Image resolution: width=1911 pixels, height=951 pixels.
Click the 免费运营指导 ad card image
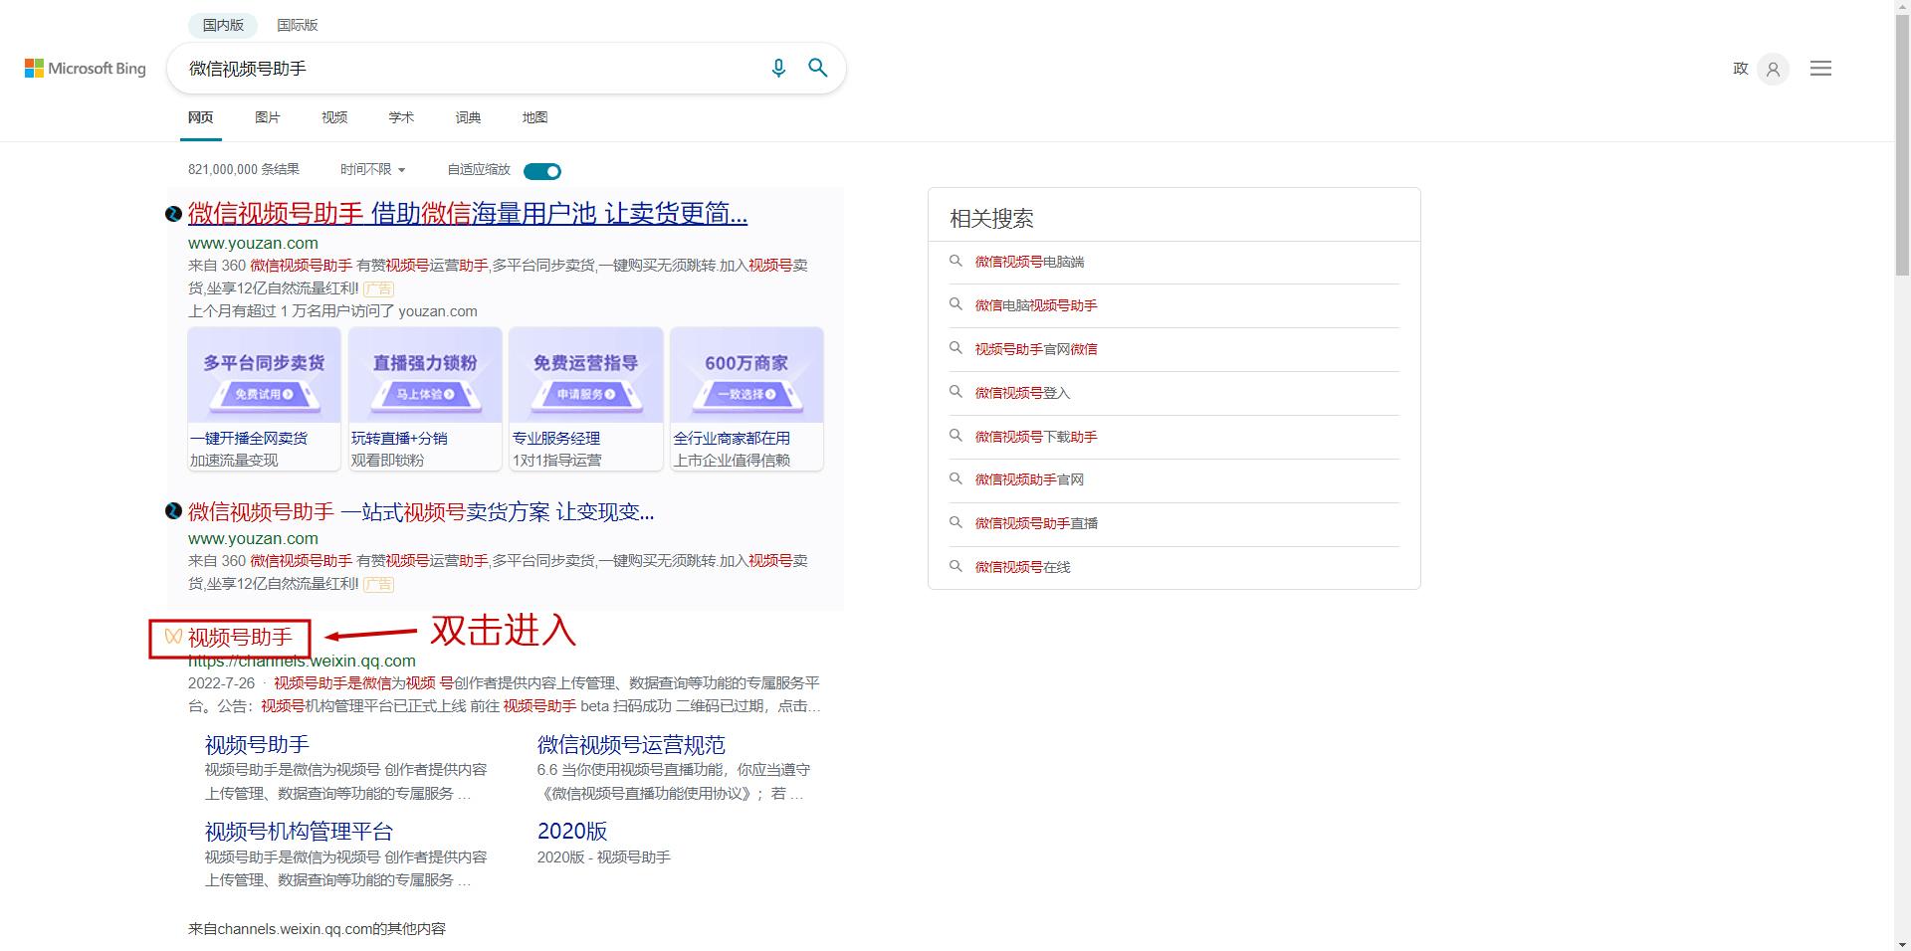(585, 376)
